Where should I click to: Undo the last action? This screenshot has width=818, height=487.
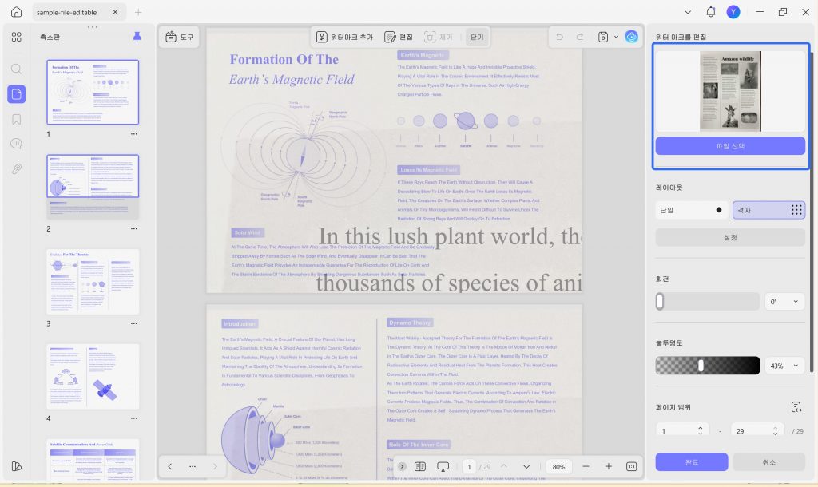pyautogui.click(x=560, y=37)
